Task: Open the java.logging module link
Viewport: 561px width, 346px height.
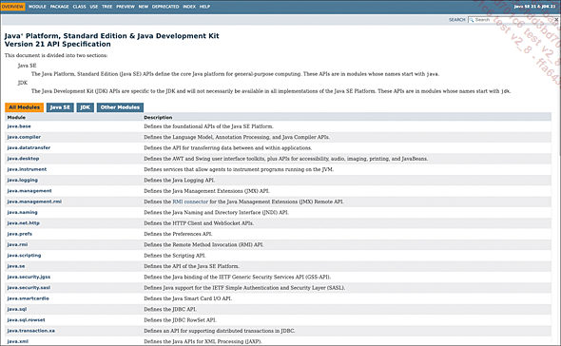Action: (x=23, y=180)
